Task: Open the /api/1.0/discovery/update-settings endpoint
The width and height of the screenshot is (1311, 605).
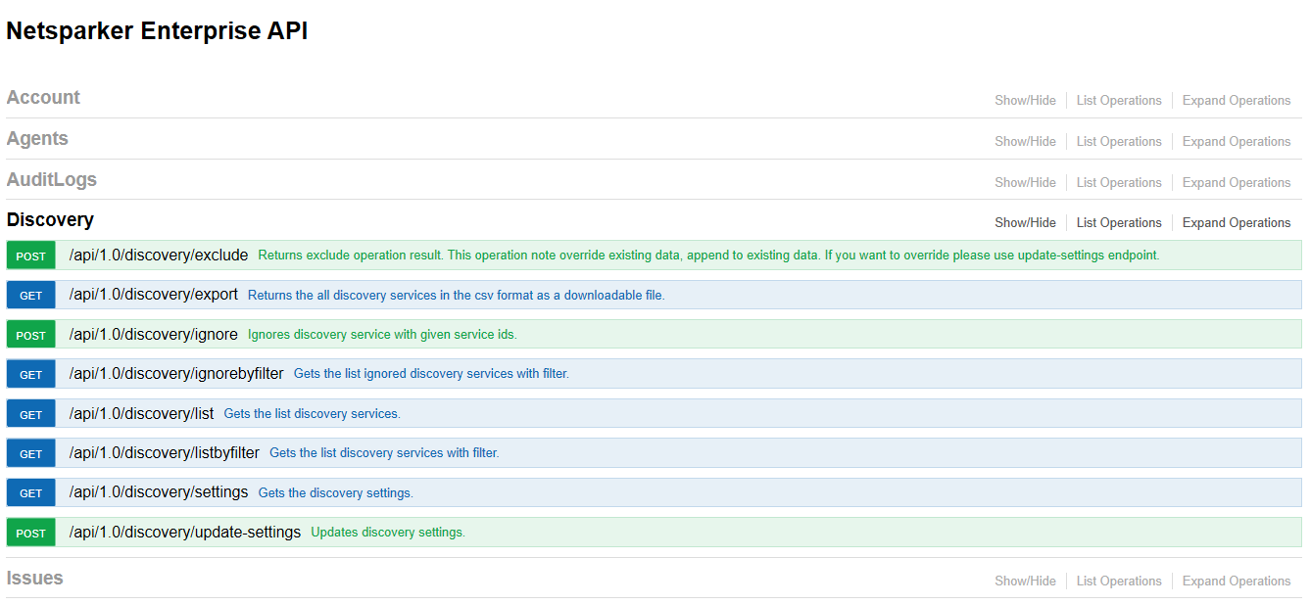Action: [x=183, y=532]
